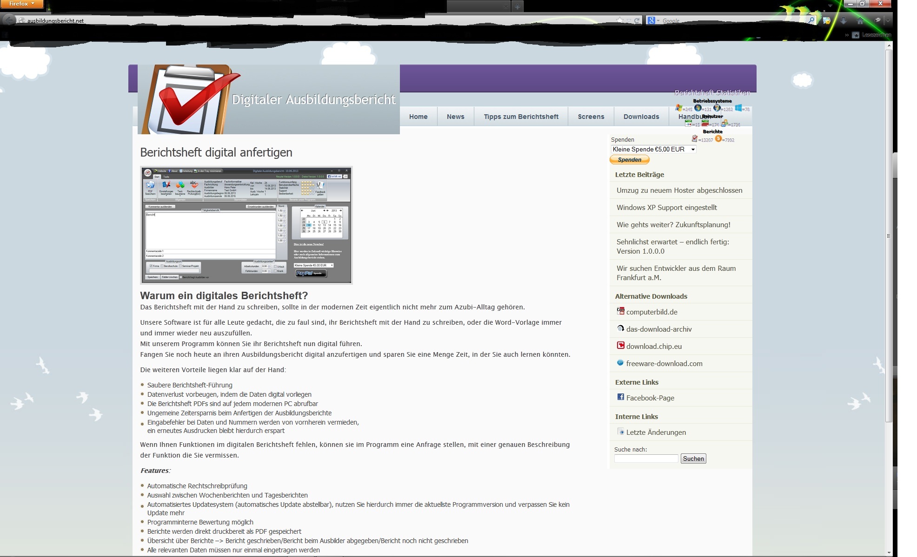Open the downloads arrow toolbar icon
This screenshot has width=917, height=557.
pos(844,20)
